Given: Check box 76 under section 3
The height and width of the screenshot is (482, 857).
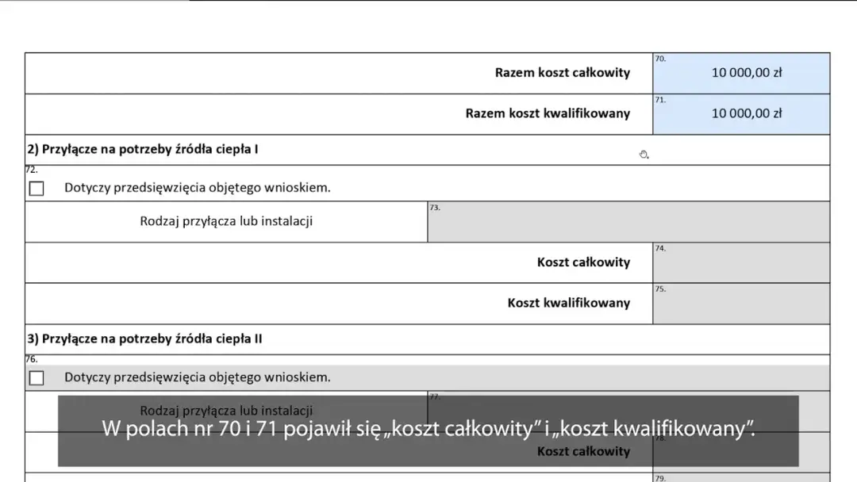Looking at the screenshot, I should [37, 378].
